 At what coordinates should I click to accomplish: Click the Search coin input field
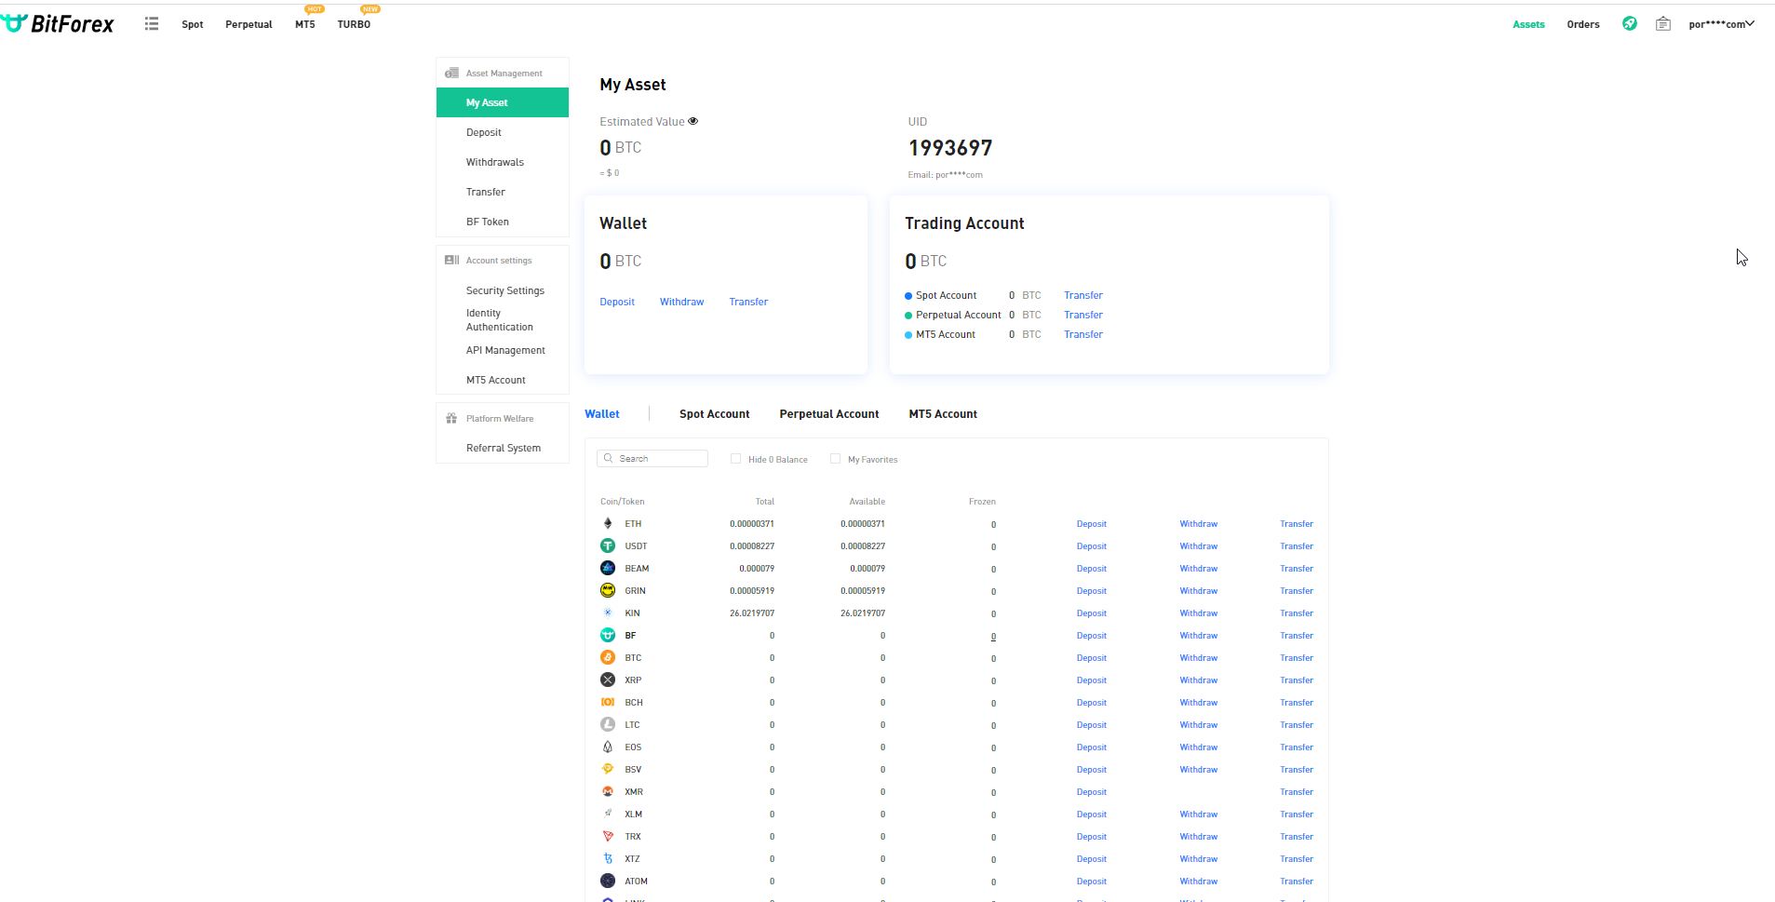(x=652, y=458)
